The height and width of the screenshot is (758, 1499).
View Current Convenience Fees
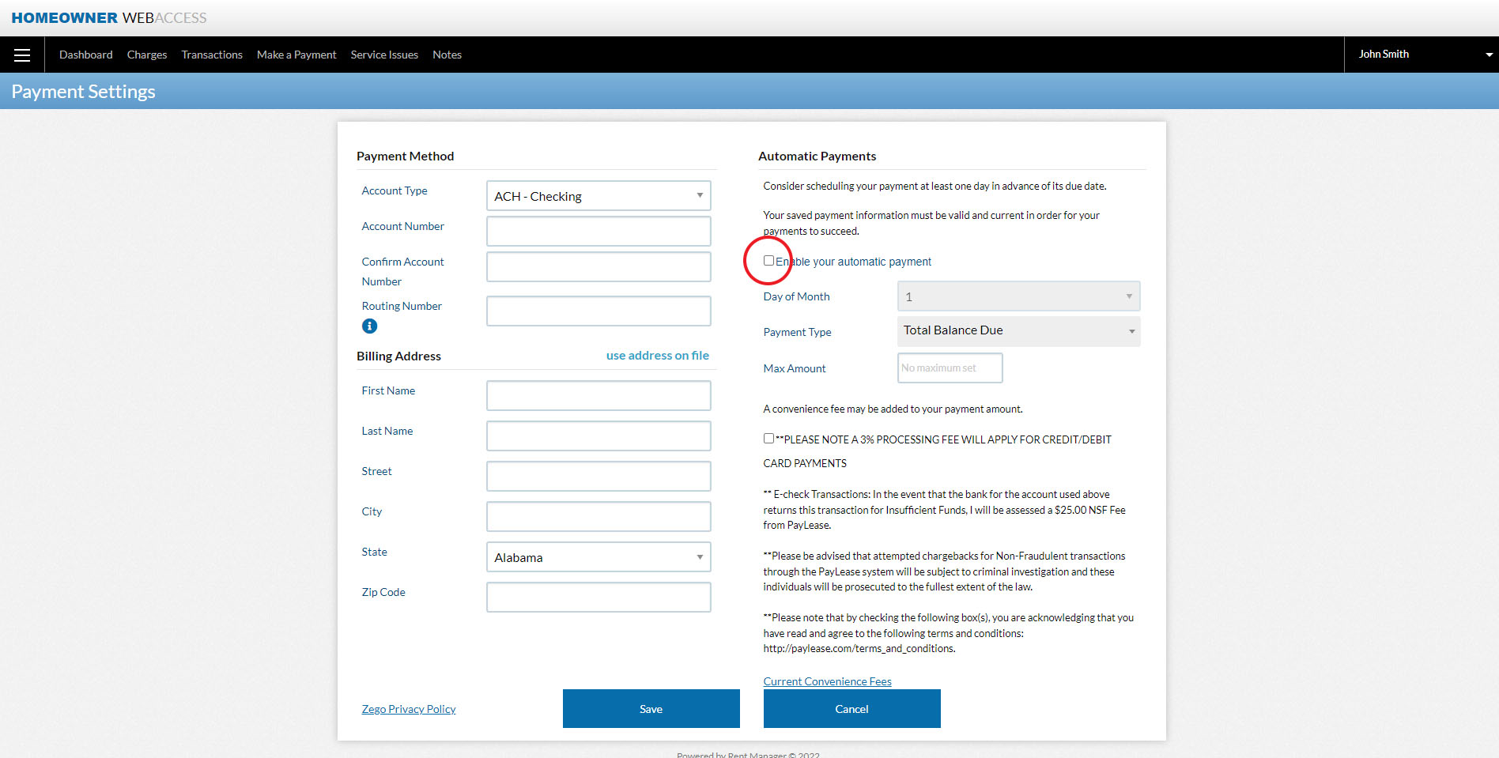click(827, 681)
